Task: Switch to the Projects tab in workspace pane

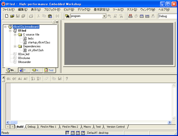Action: coord(12,70)
